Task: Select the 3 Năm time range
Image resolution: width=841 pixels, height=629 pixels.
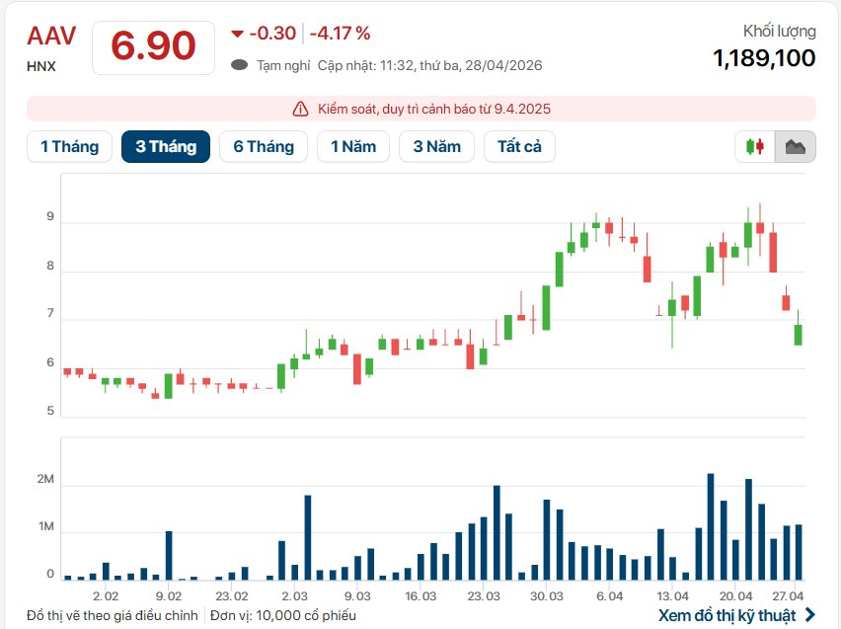Action: [436, 147]
